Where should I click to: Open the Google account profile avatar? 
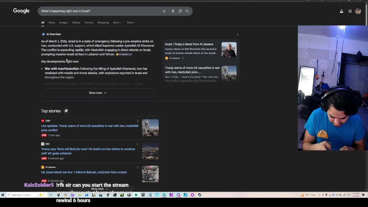[x=358, y=11]
